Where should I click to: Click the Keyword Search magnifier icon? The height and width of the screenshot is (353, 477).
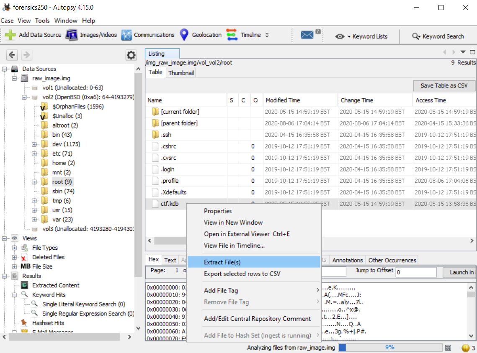pos(416,36)
